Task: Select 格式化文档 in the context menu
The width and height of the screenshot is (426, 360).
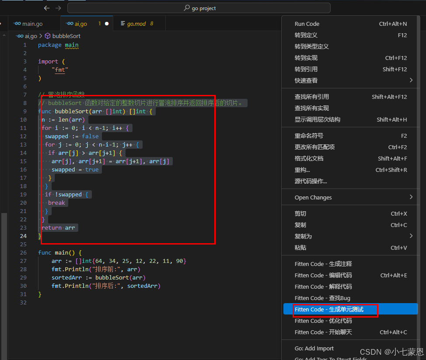Action: point(309,158)
